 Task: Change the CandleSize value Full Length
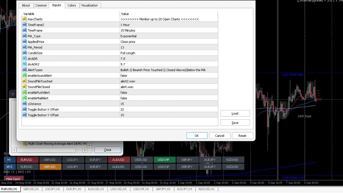coord(169,53)
